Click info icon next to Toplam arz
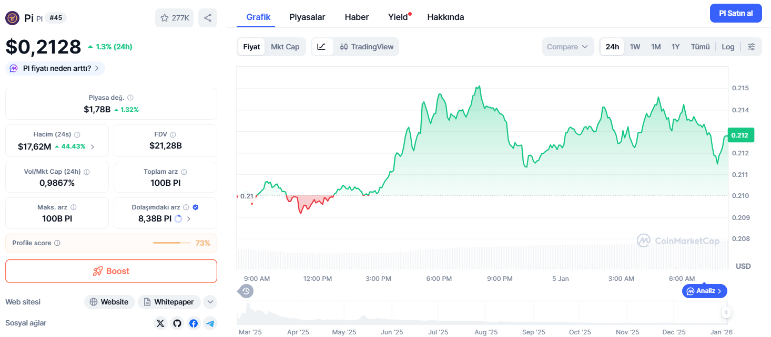Screen dimensions: 771x337 coord(184,172)
